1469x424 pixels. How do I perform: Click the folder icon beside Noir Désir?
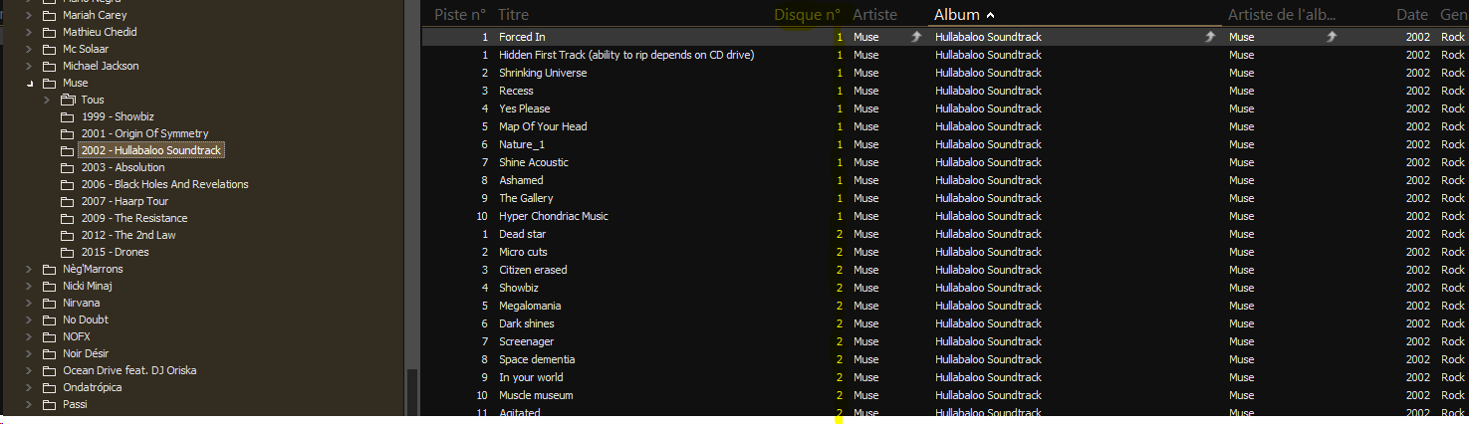[x=49, y=353]
